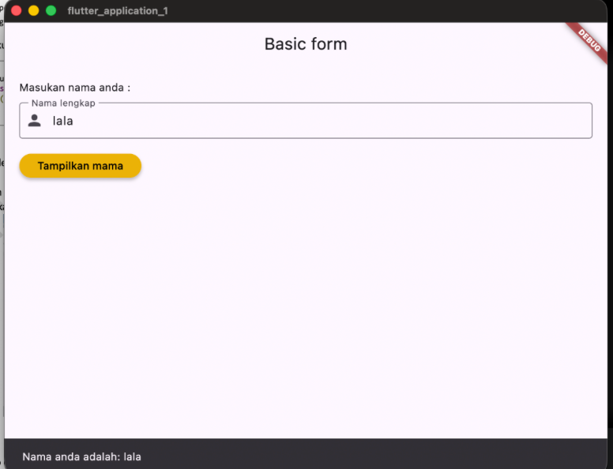
Task: Click the person icon in name field
Action: pyautogui.click(x=35, y=120)
